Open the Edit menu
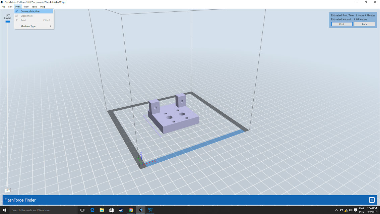Screen dimensions: 380x214 (10, 7)
